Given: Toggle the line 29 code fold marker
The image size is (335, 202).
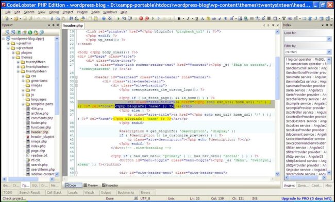Looking at the screenshot, I should coord(76,77).
